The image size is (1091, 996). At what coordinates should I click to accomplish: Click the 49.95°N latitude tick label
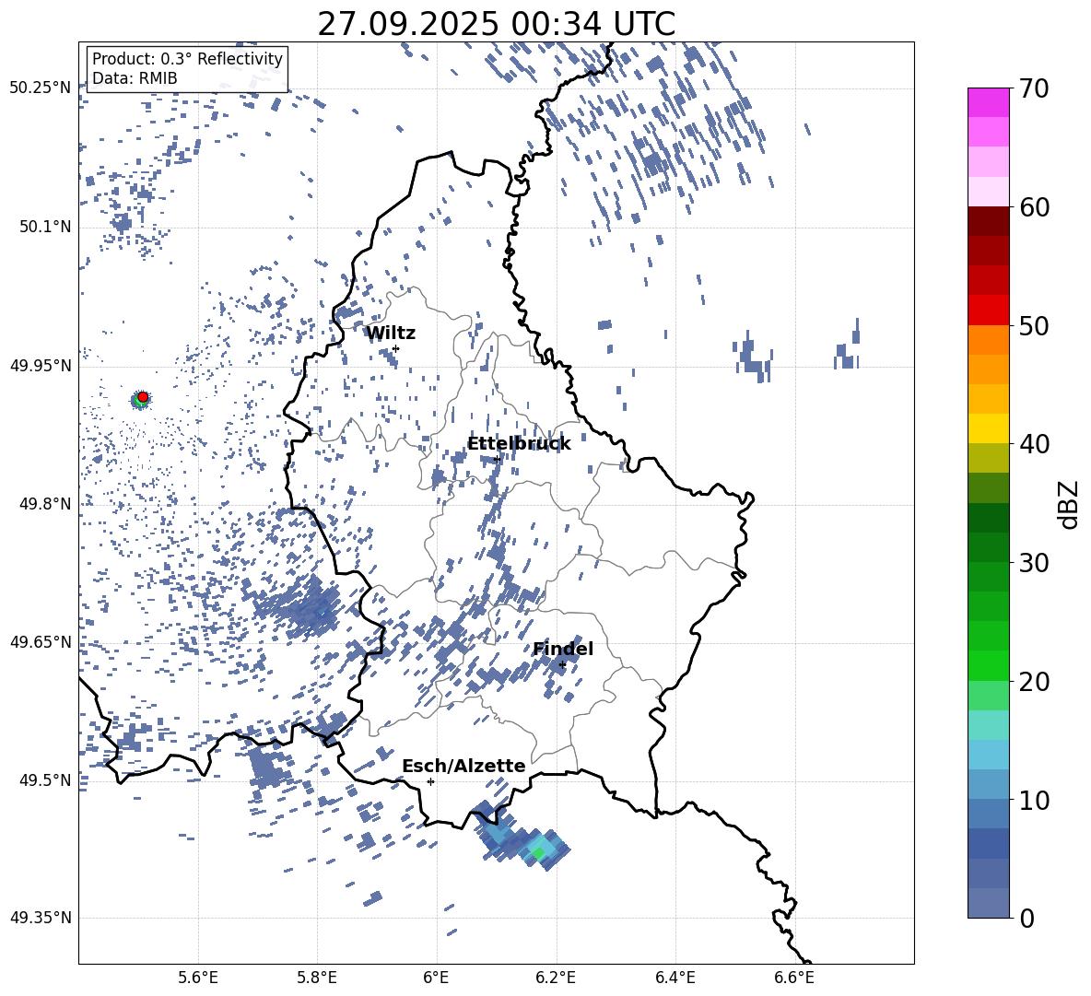[x=41, y=366]
